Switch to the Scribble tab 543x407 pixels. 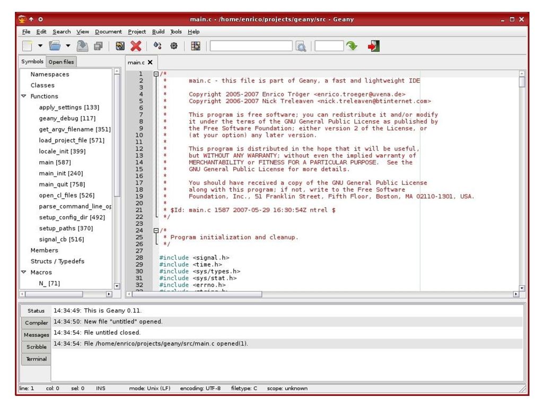coord(36,347)
